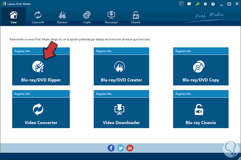Minimize the Leawo Prof. Media window
Viewport: 241px width, 160px height.
pos(221,4)
